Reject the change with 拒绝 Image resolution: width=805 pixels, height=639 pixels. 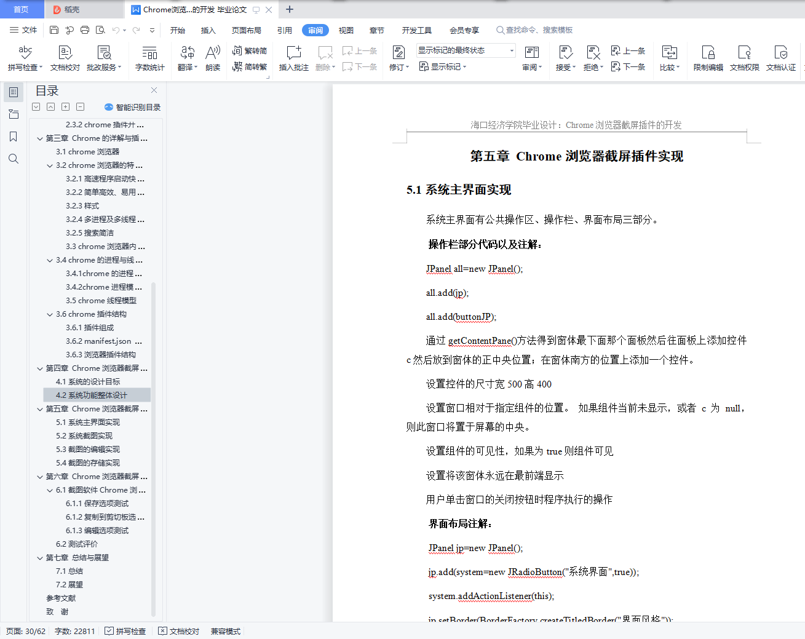point(593,58)
